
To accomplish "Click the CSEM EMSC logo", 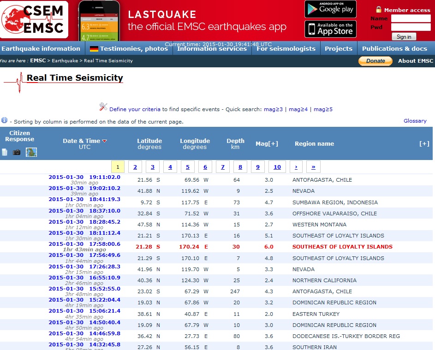I will point(34,20).
